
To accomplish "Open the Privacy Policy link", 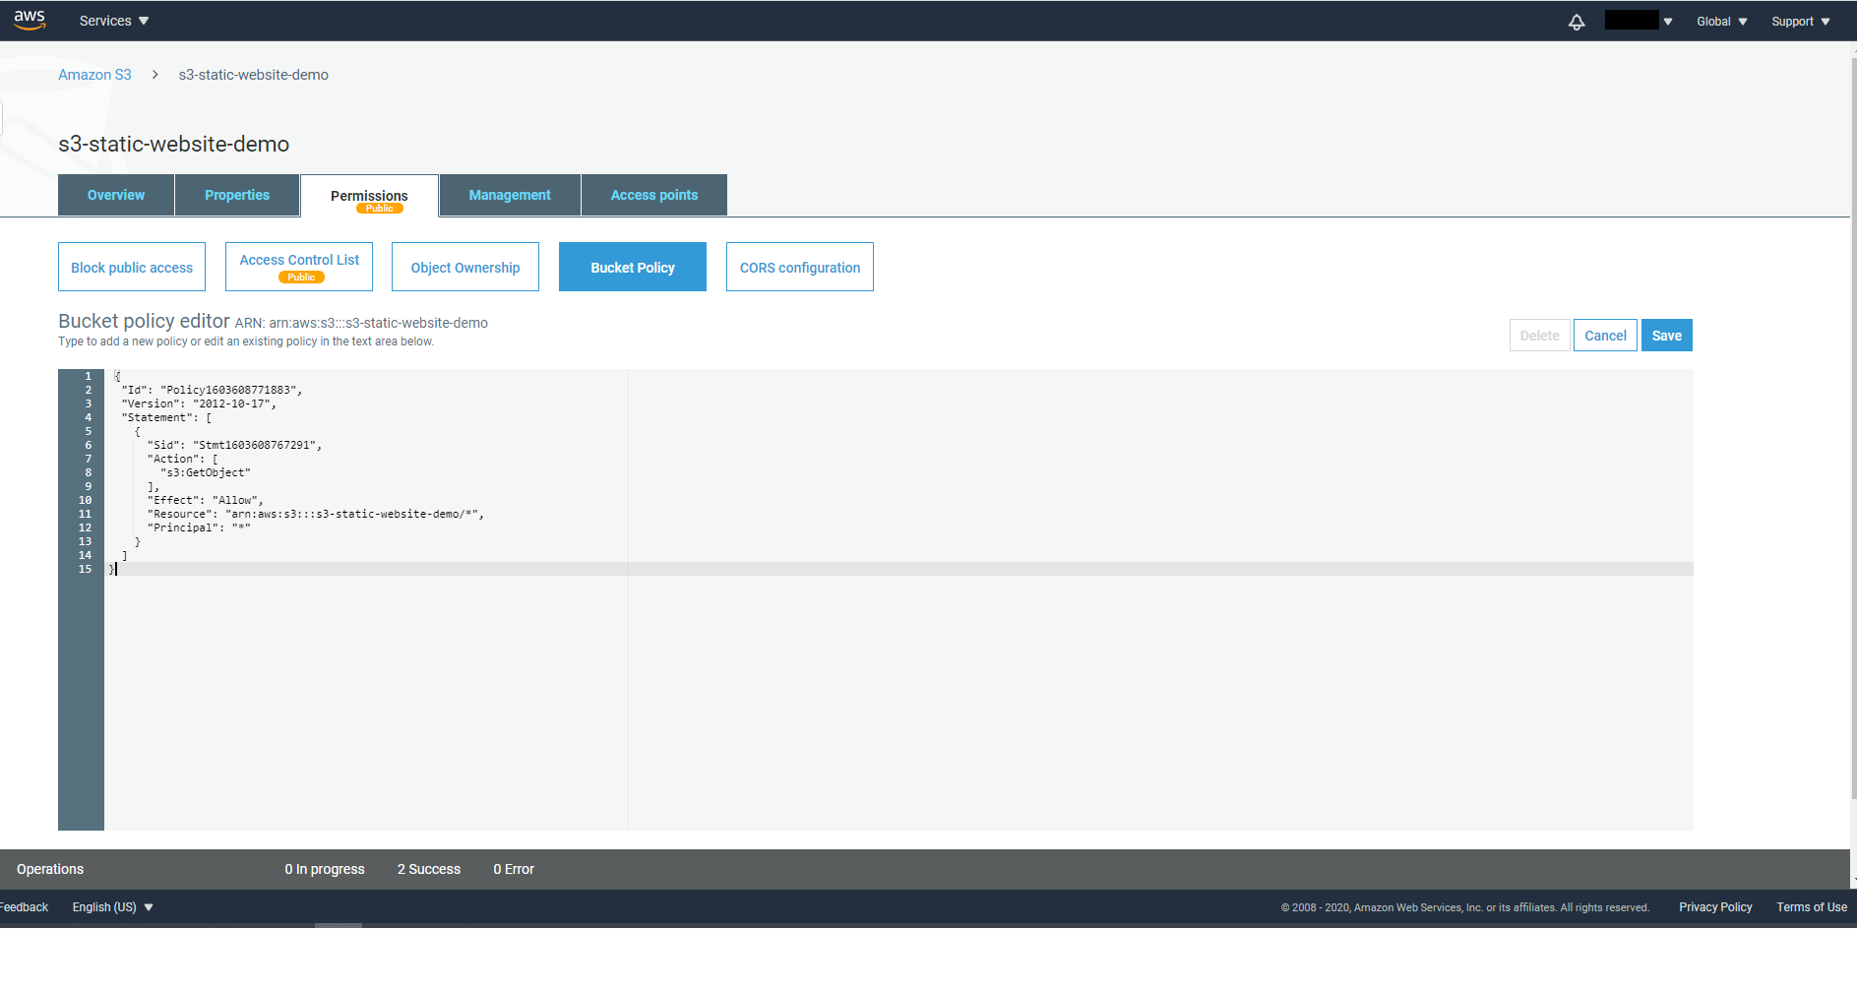I will [1715, 907].
